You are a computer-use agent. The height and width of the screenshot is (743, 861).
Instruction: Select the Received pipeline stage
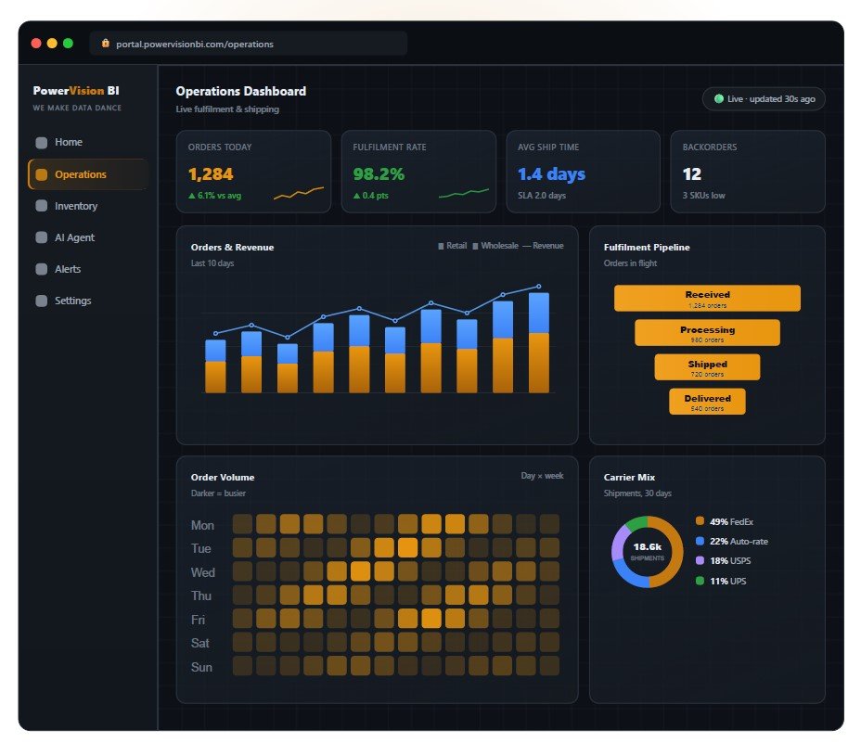pos(707,298)
